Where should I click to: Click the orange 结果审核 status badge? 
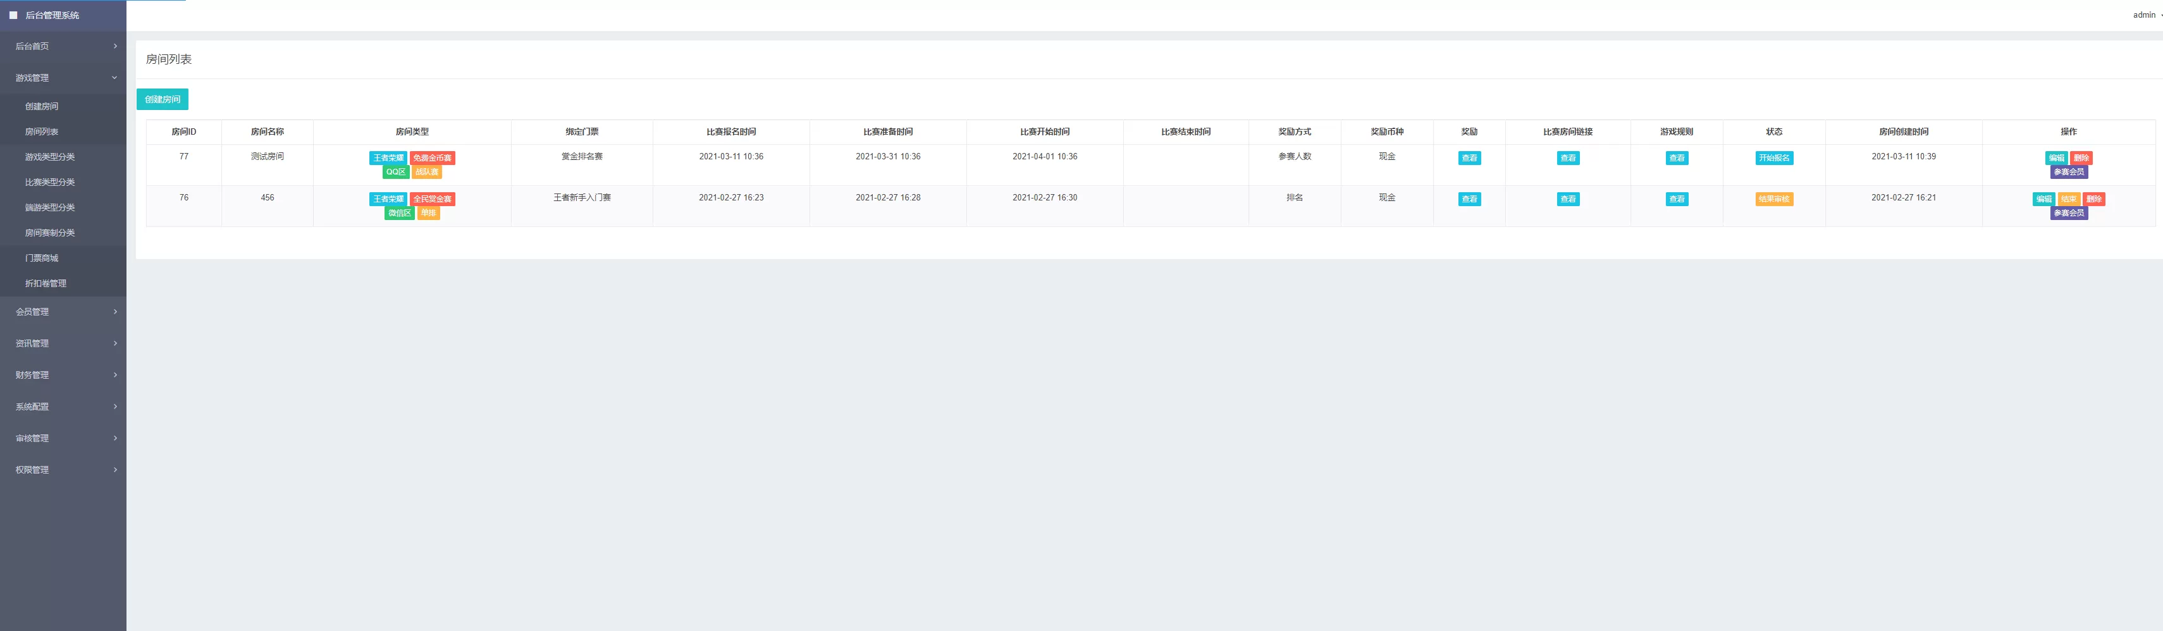click(x=1773, y=199)
